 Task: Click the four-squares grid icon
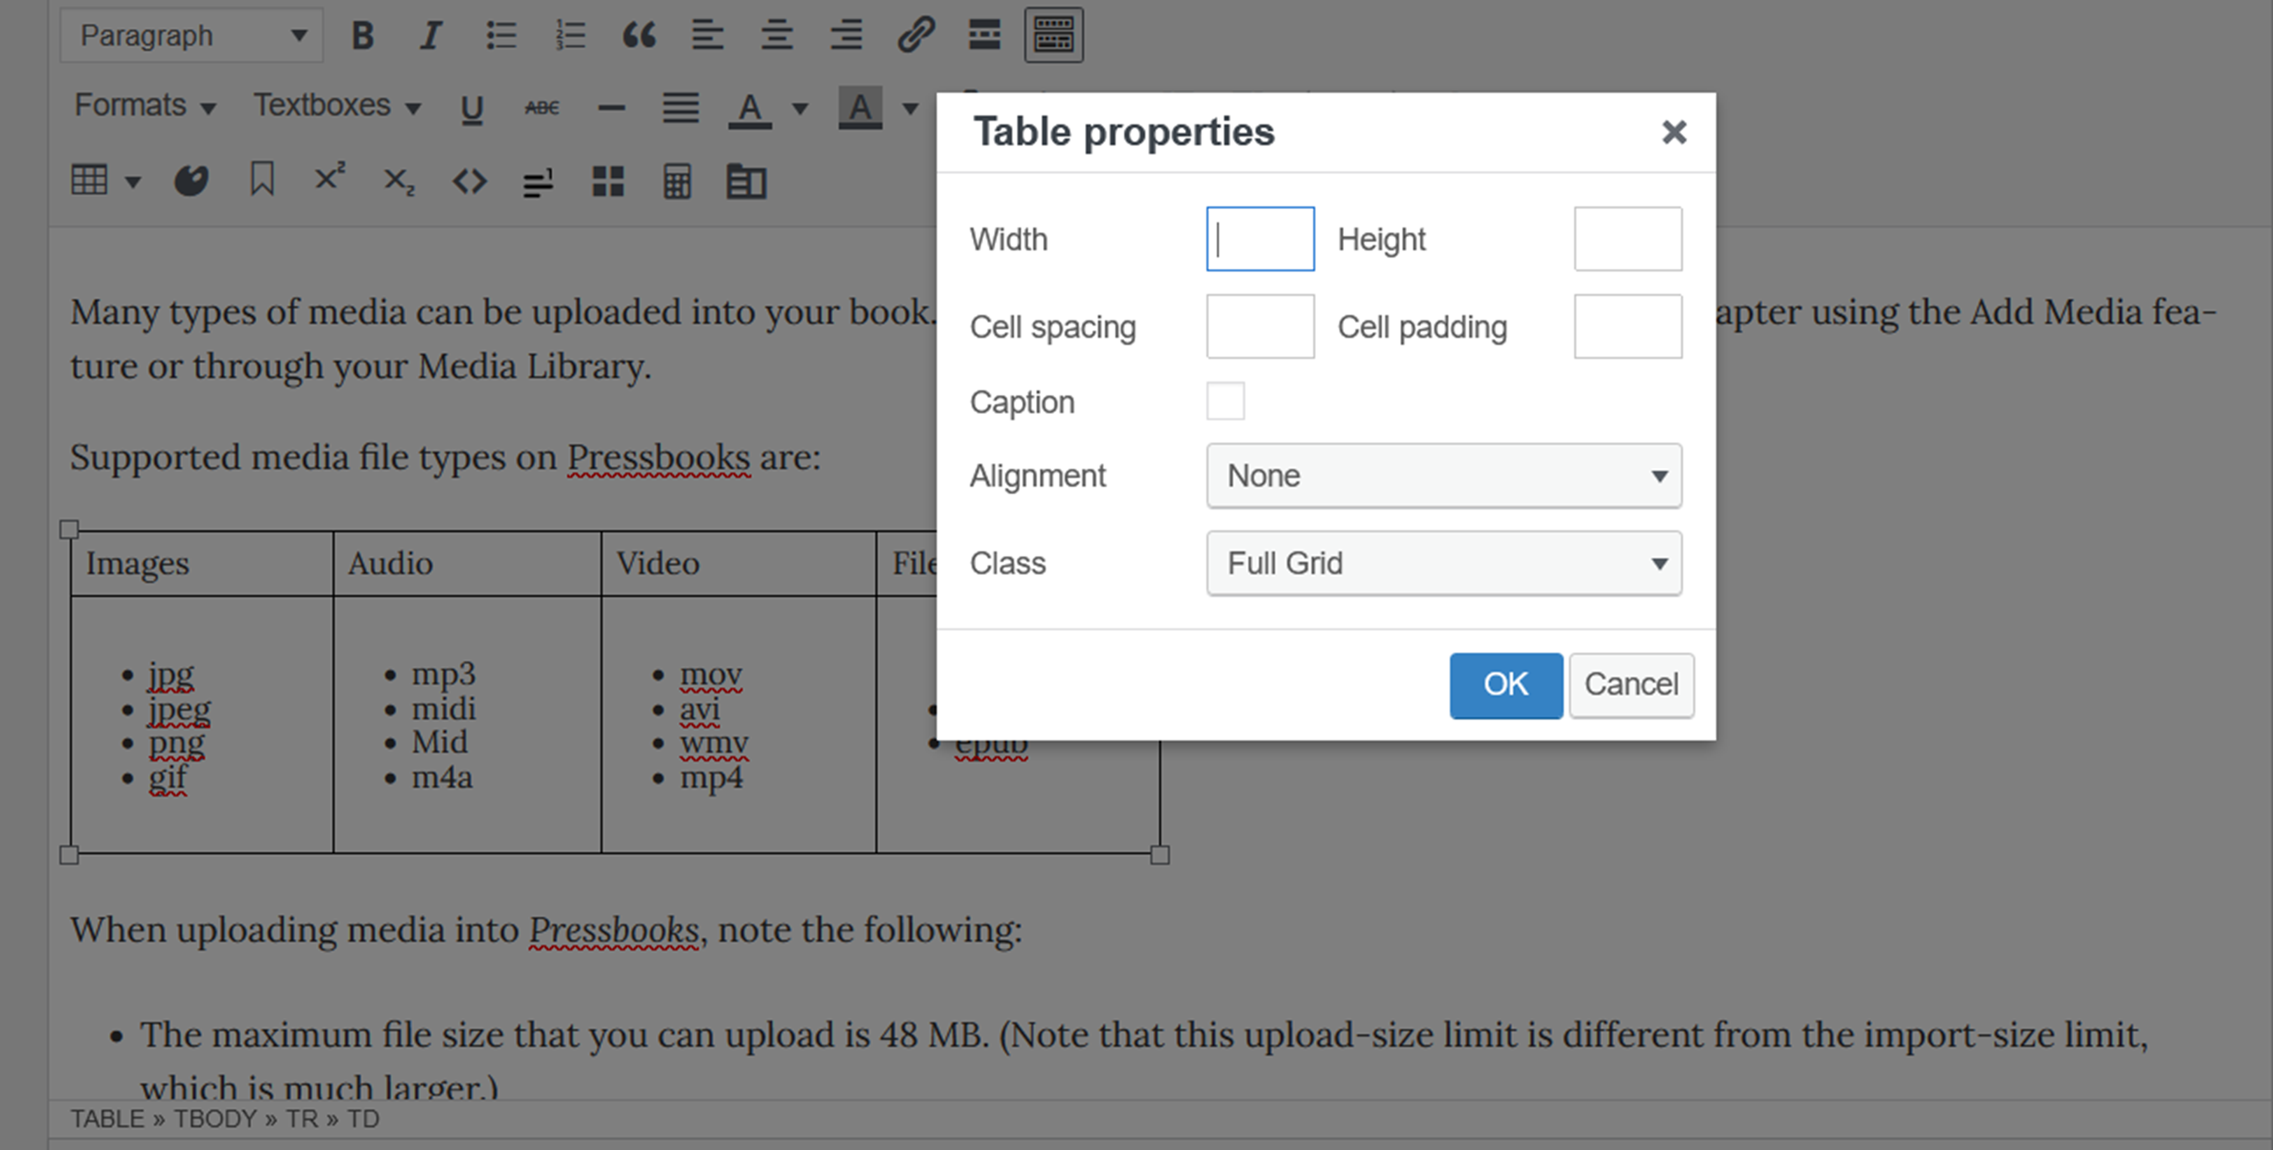[608, 181]
